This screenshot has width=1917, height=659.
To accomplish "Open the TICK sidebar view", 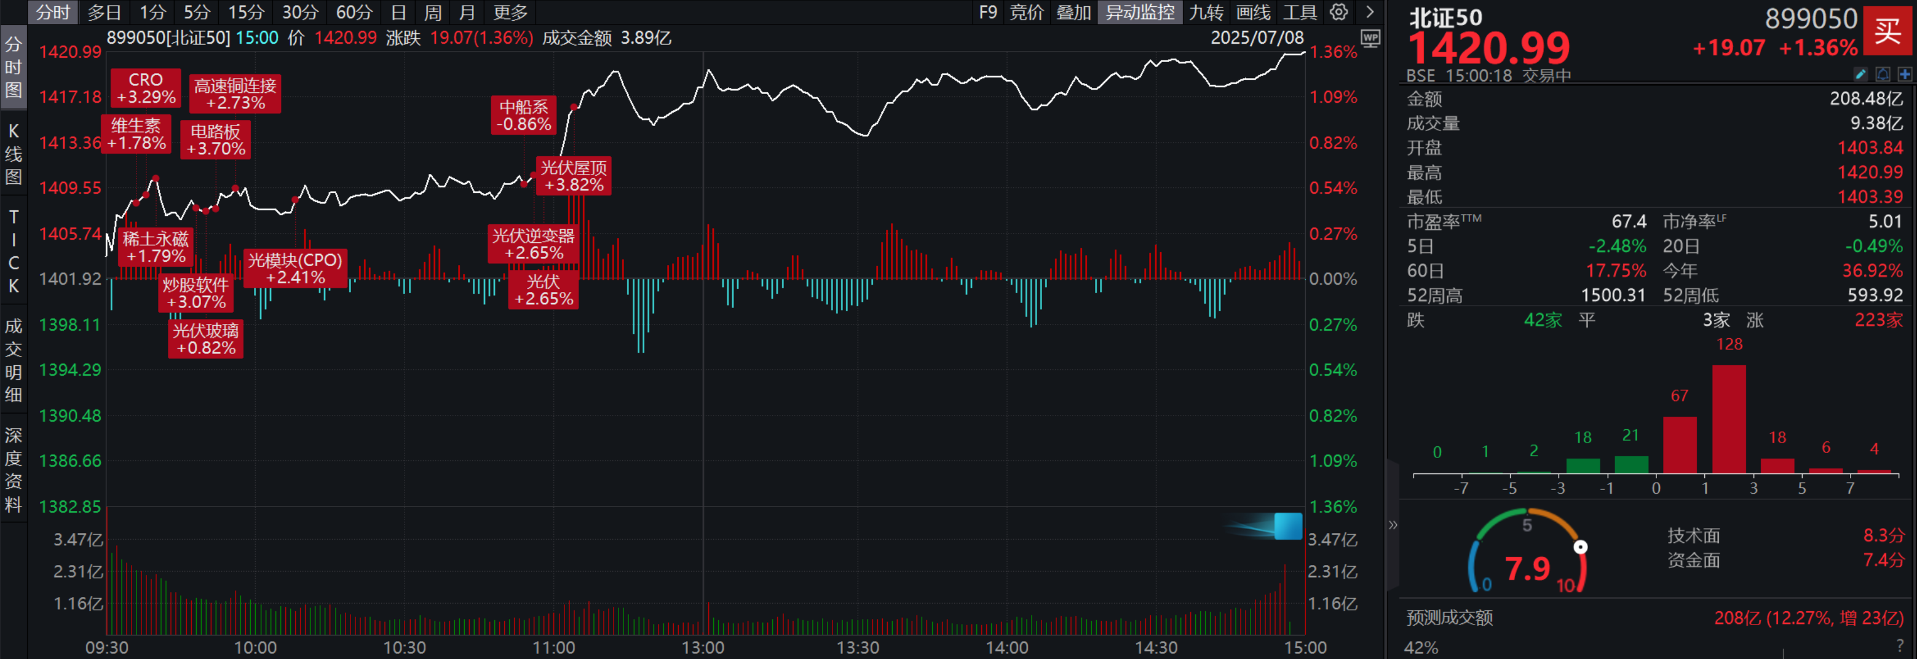I will point(14,251).
